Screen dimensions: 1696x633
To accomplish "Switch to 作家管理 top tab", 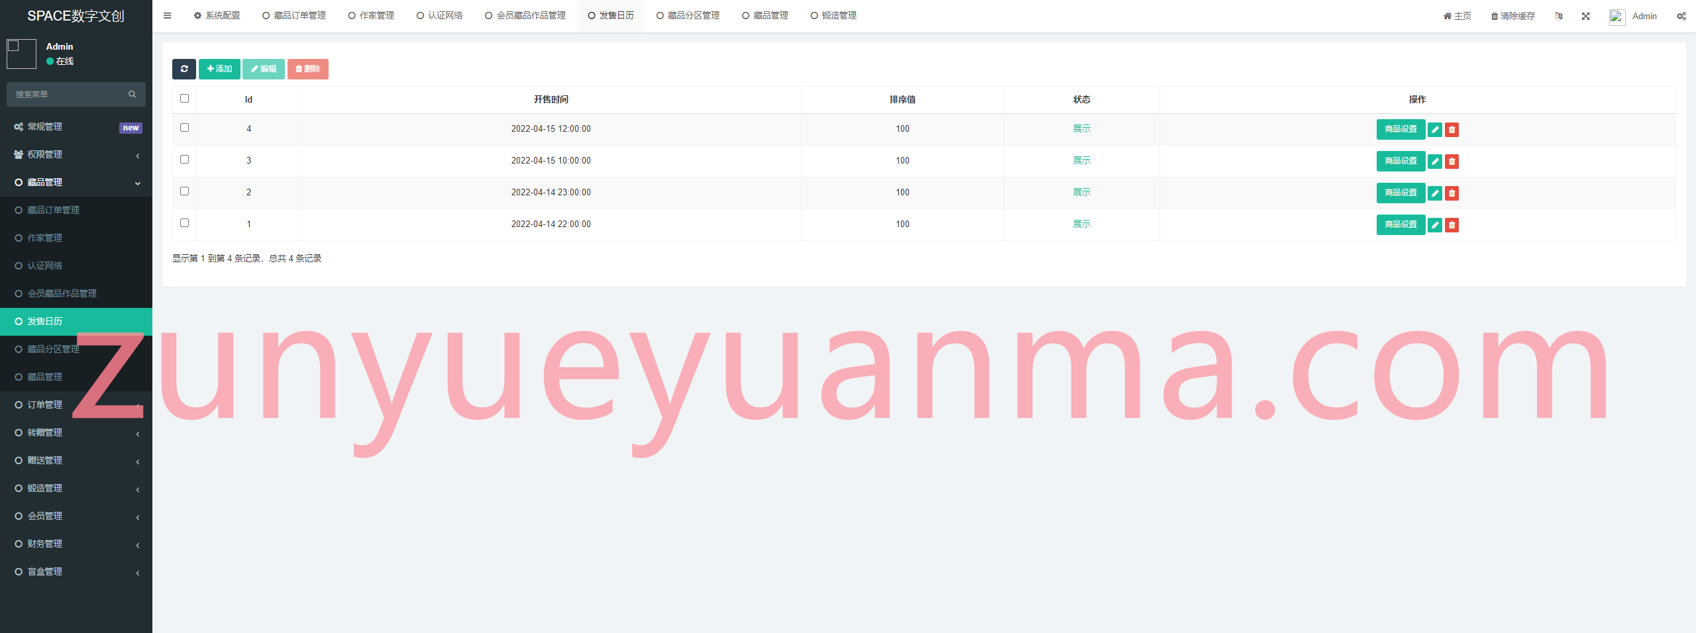I will pyautogui.click(x=371, y=16).
